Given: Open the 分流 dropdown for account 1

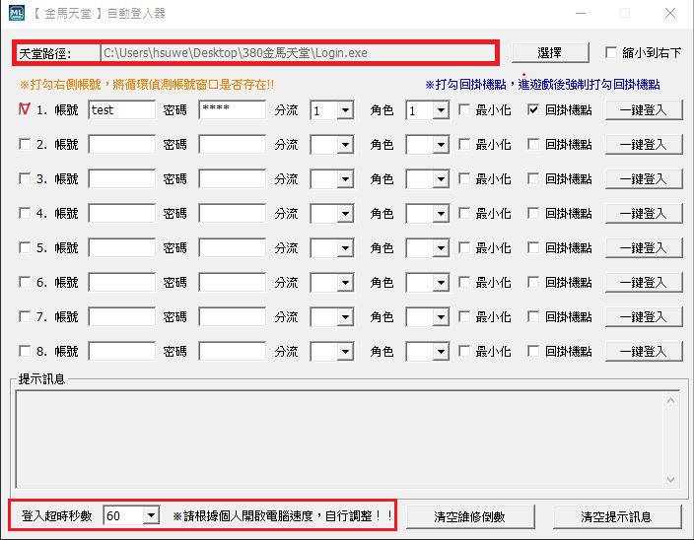Looking at the screenshot, I should (344, 111).
